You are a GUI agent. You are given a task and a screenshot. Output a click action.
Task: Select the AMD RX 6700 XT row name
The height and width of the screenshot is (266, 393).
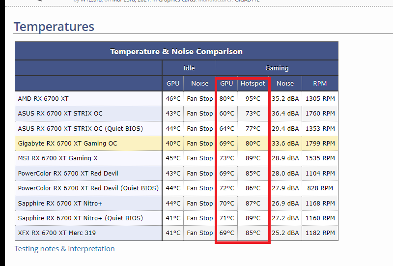pos(43,99)
